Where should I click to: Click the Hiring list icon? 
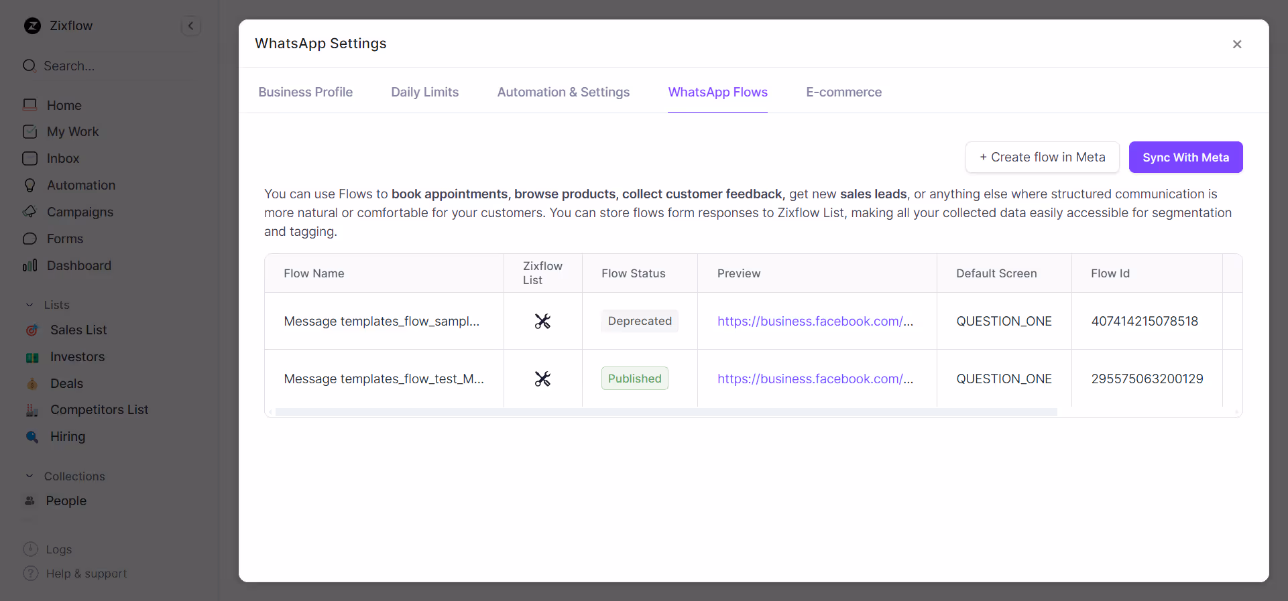point(32,437)
